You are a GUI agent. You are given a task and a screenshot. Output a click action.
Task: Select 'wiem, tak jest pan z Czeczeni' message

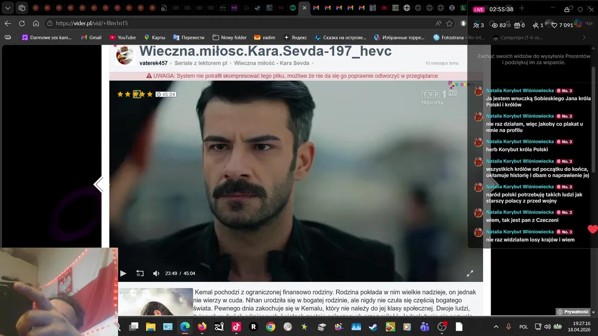522,220
